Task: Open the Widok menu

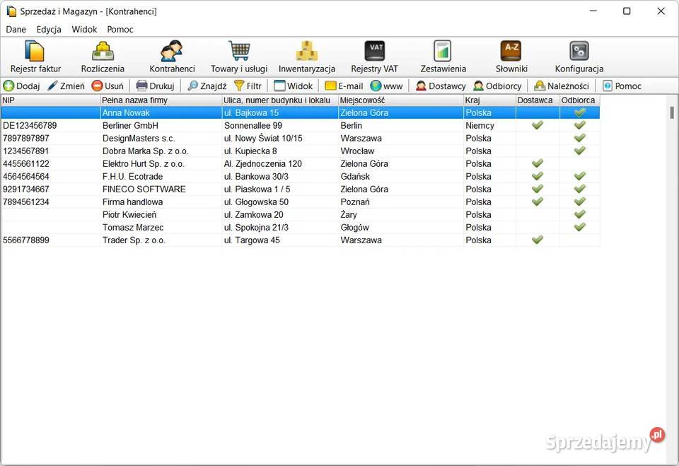Action: [84, 30]
